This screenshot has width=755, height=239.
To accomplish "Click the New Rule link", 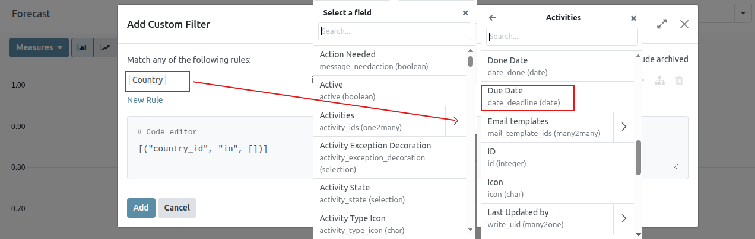I will click(x=145, y=100).
